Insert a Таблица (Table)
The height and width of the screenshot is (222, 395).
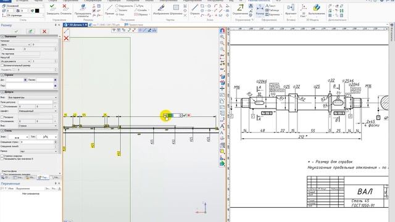(x=272, y=10)
